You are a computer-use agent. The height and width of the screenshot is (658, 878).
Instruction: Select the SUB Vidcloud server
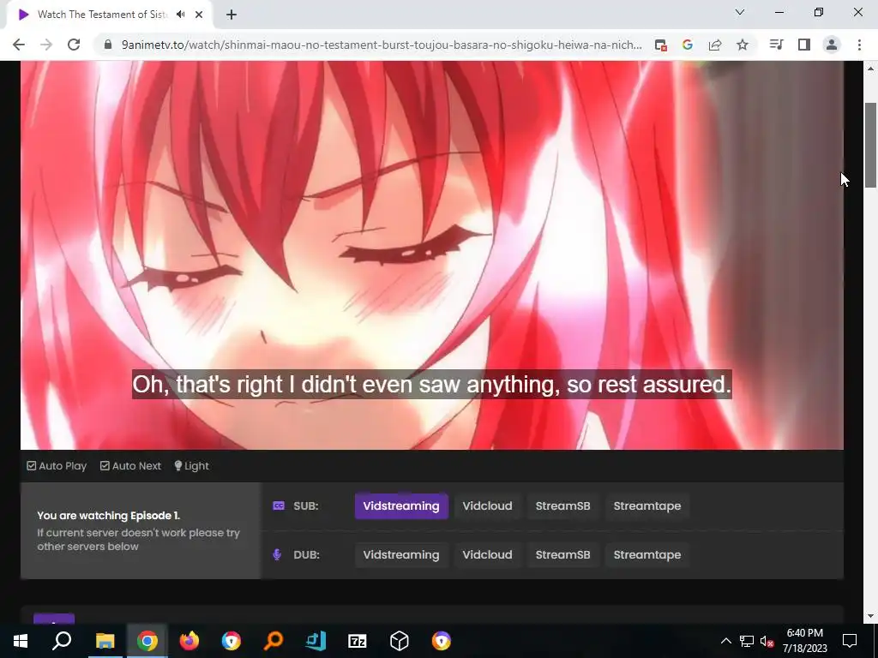[487, 505]
